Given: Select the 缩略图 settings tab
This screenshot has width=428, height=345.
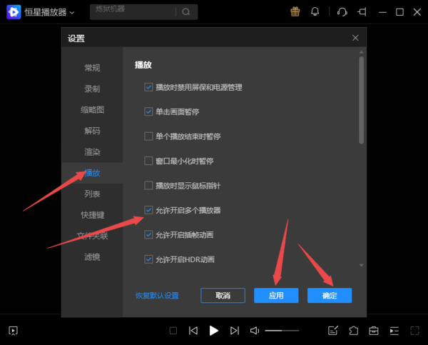Looking at the screenshot, I should [92, 110].
